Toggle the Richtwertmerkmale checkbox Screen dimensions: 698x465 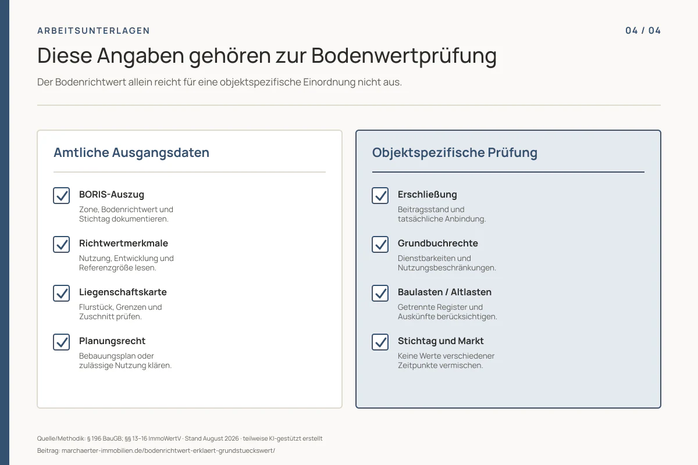[x=62, y=245]
